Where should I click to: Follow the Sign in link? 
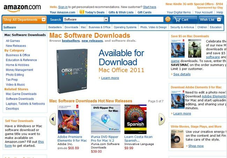(x=63, y=7)
